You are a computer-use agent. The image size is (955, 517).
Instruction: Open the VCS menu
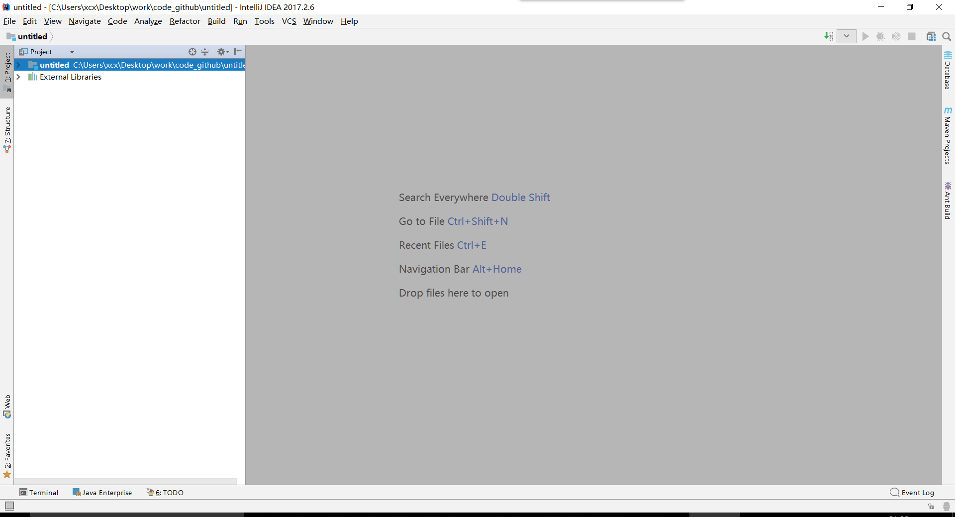tap(289, 21)
